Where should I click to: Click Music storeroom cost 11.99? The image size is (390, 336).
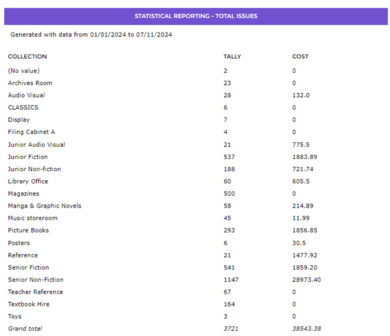click(301, 218)
